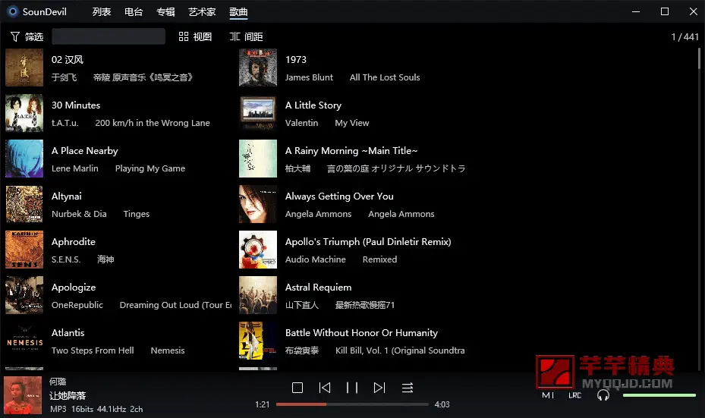
Task: Click song title 30 Minutes
Action: click(x=76, y=105)
